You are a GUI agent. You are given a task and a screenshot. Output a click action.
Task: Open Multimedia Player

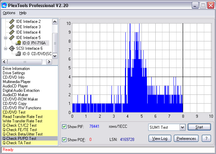(17, 82)
